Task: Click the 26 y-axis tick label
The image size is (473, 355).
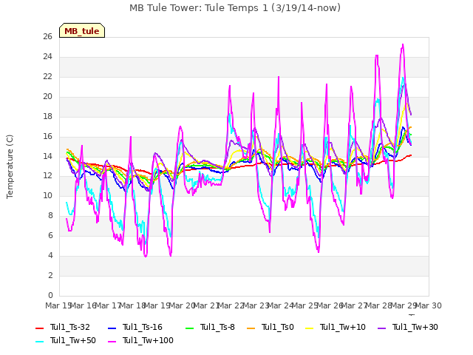Action: tap(47, 37)
